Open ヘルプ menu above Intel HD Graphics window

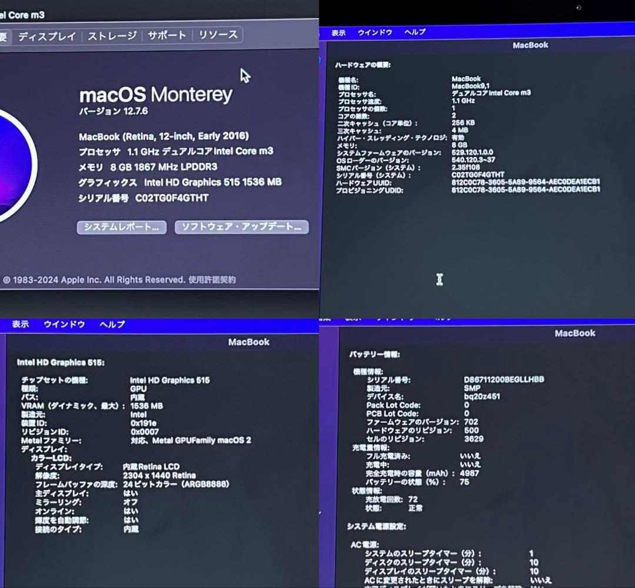112,324
